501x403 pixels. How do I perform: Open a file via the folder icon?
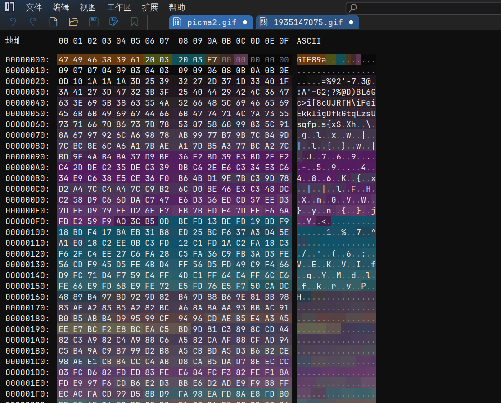tap(73, 22)
